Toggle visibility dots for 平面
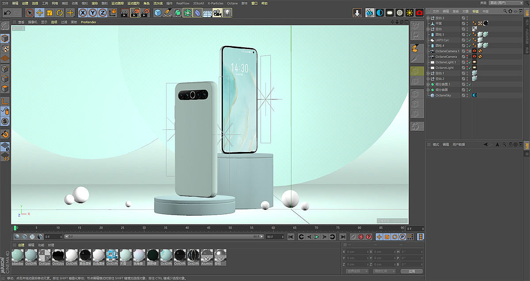Screen dimensions: 530x281 pos(467,23)
